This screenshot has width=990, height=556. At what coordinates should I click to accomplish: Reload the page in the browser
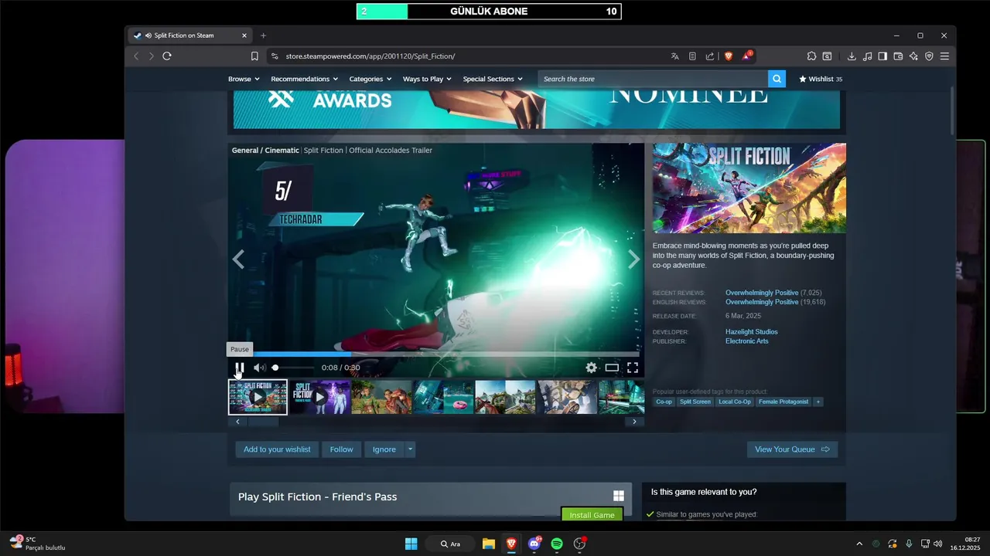point(166,56)
